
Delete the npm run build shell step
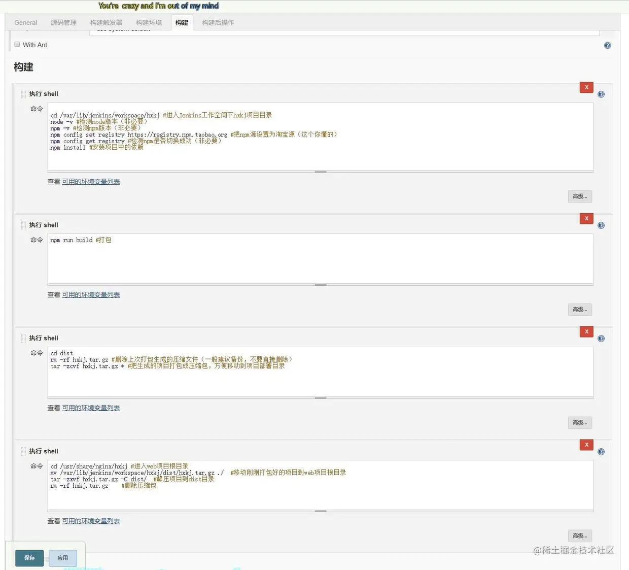click(x=586, y=218)
